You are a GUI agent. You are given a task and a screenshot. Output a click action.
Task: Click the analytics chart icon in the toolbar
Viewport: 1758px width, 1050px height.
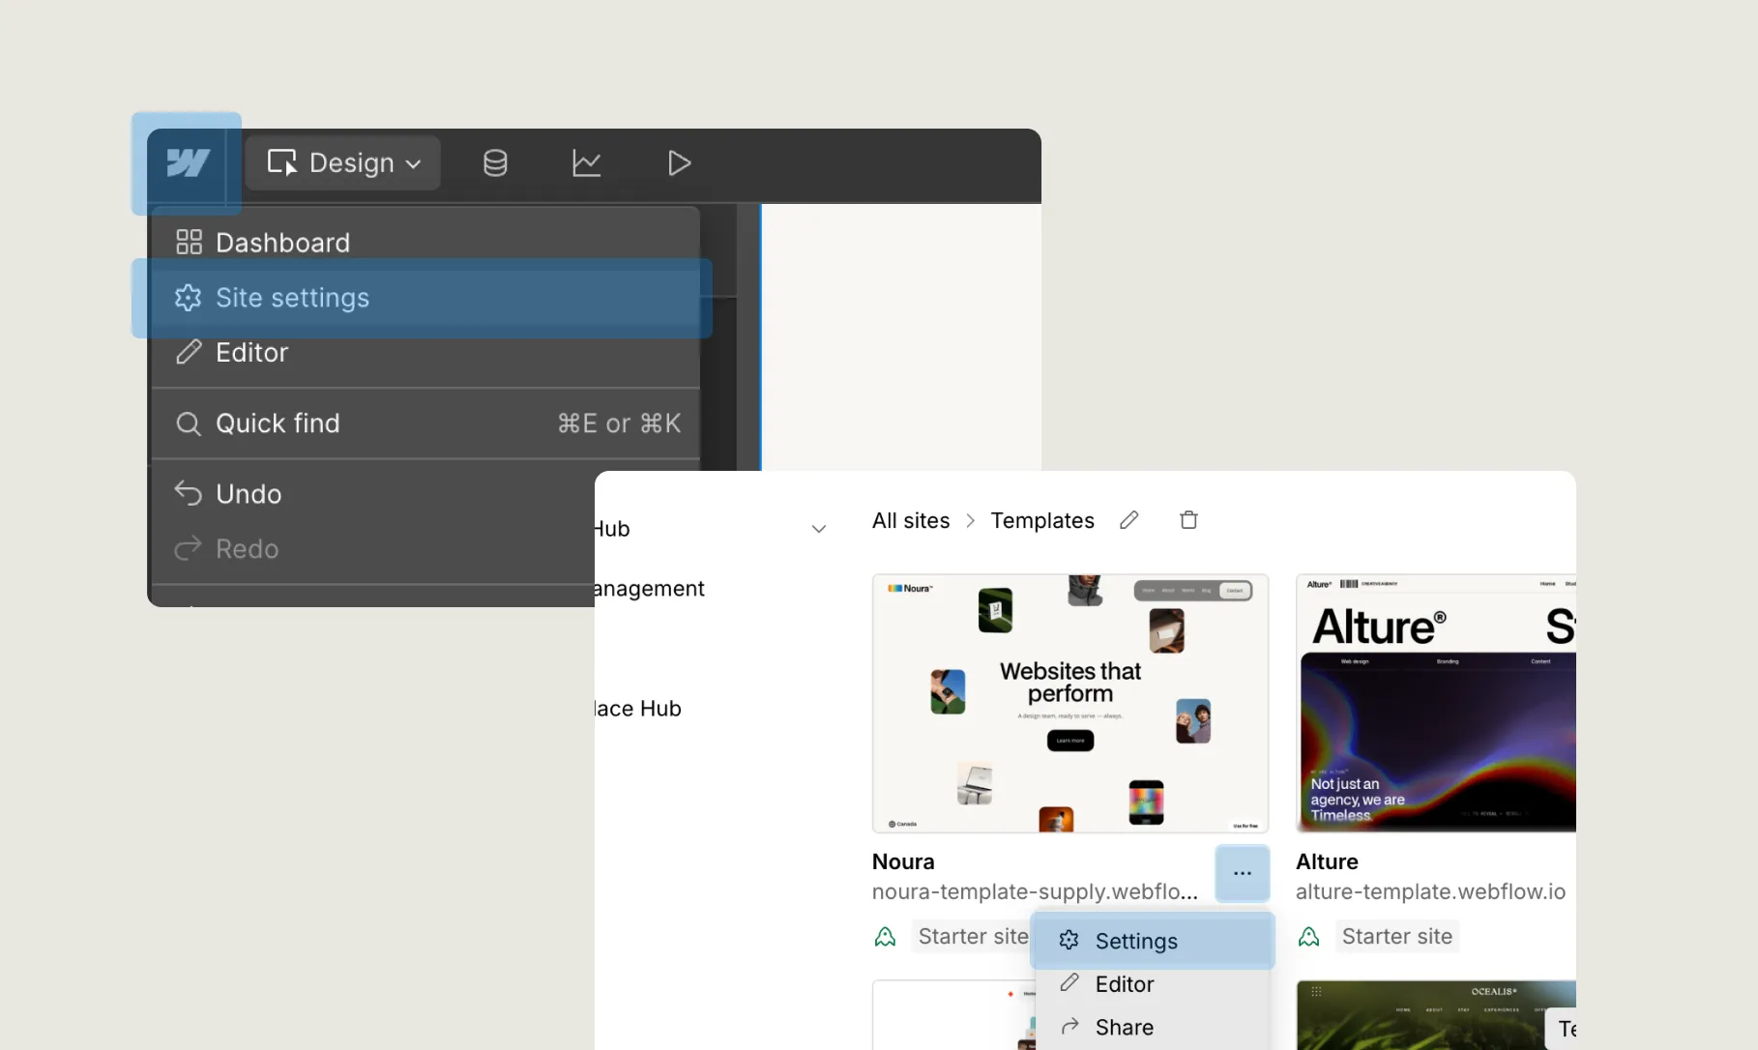click(586, 162)
